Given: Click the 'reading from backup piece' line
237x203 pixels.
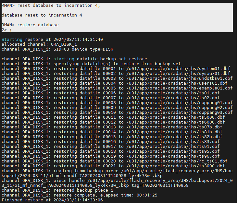Looking at the screenshot, I should 117,173.
